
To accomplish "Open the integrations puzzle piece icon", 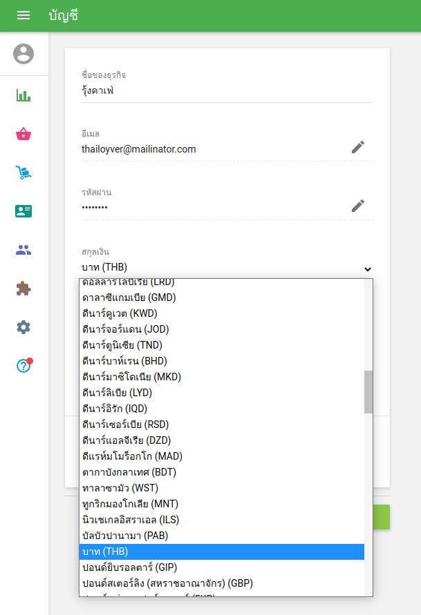I will [24, 289].
